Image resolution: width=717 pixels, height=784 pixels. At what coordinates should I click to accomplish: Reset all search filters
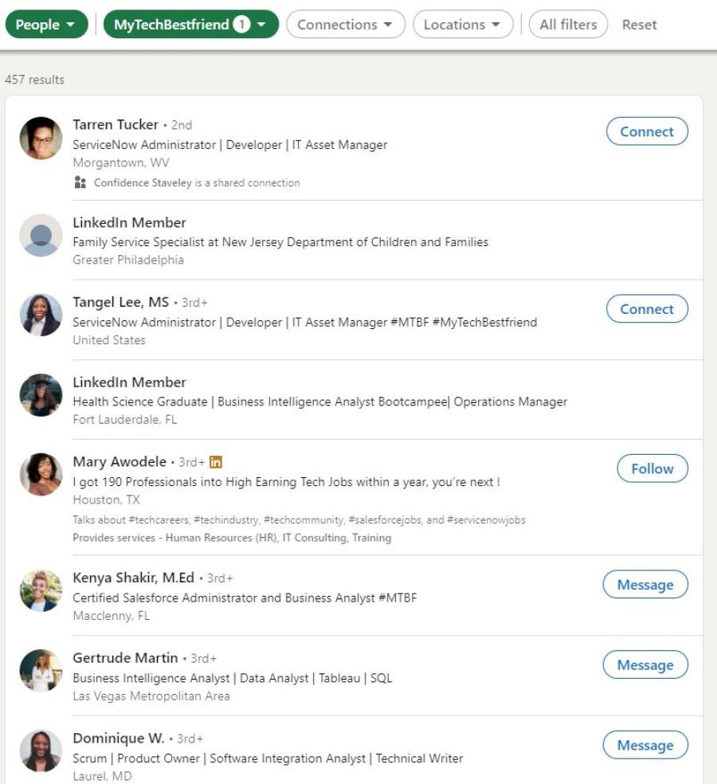coord(640,25)
